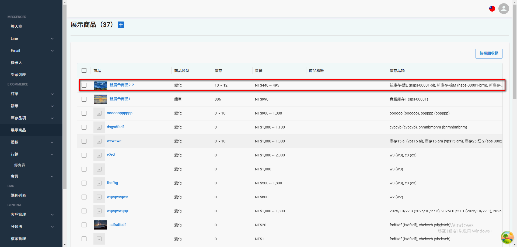Expand the Line submenu chevron
Screen dimensions: 517x247
[52, 39]
